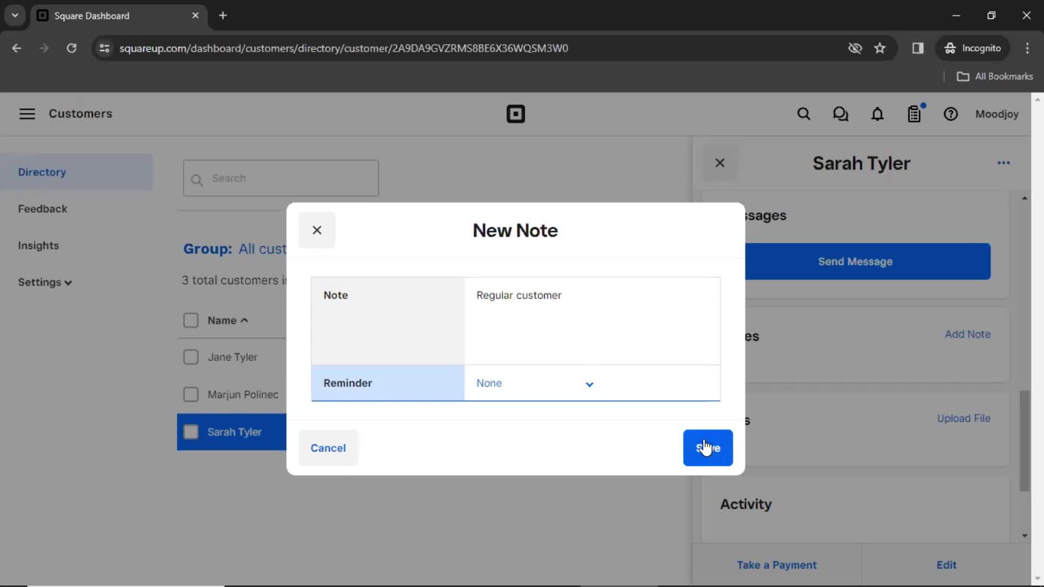Click Cancel in the New Note dialog
Screen dimensions: 1044x587
(x=328, y=448)
